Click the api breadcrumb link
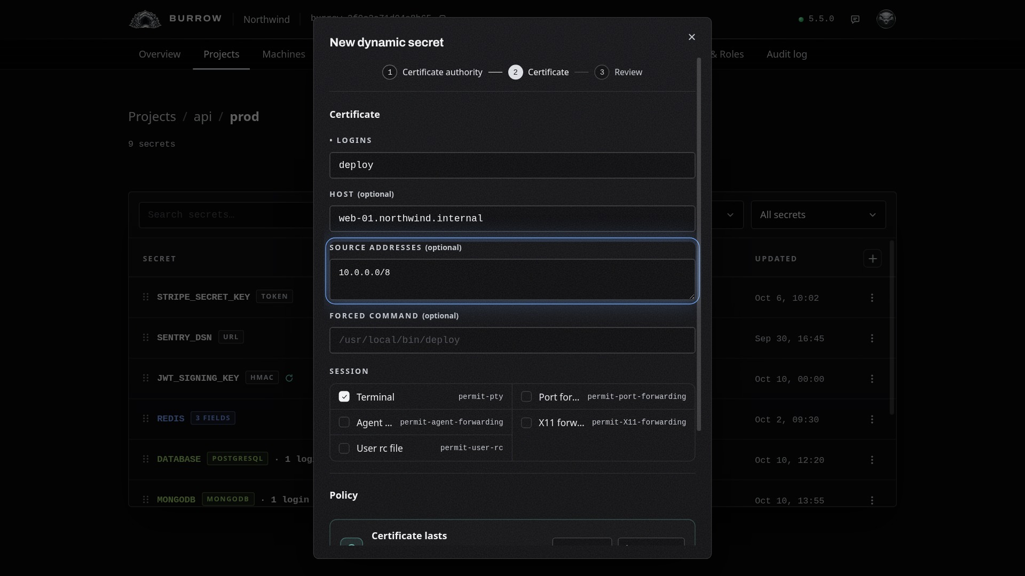The height and width of the screenshot is (576, 1025). click(x=203, y=117)
